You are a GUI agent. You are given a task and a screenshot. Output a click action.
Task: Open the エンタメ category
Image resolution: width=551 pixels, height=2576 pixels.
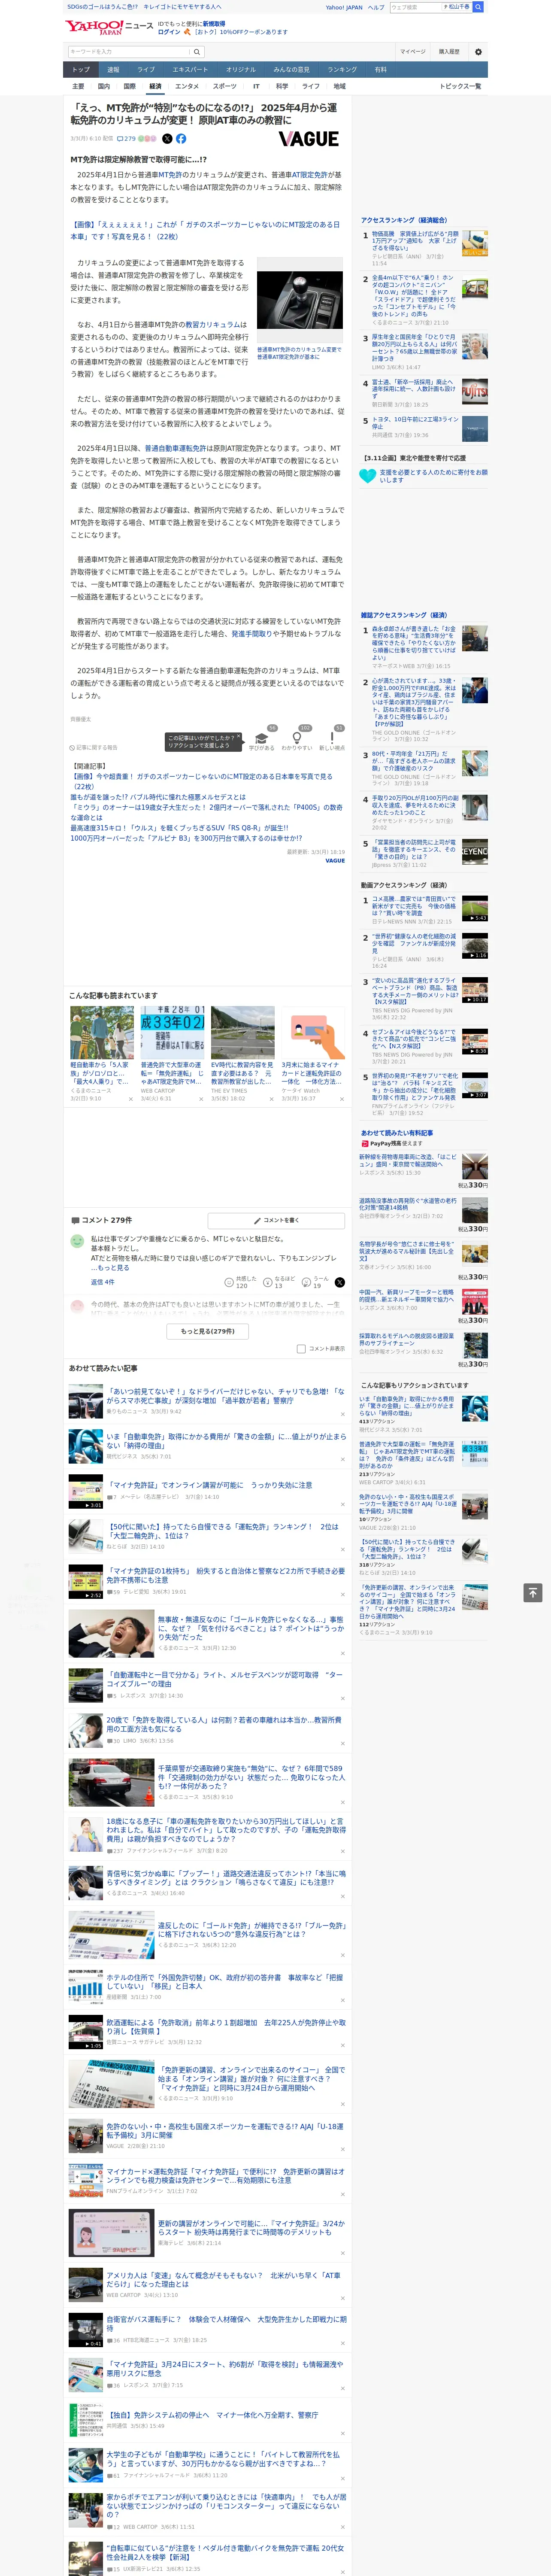click(187, 86)
